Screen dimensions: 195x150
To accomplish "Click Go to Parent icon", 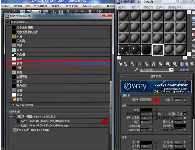I will tap(187, 64).
